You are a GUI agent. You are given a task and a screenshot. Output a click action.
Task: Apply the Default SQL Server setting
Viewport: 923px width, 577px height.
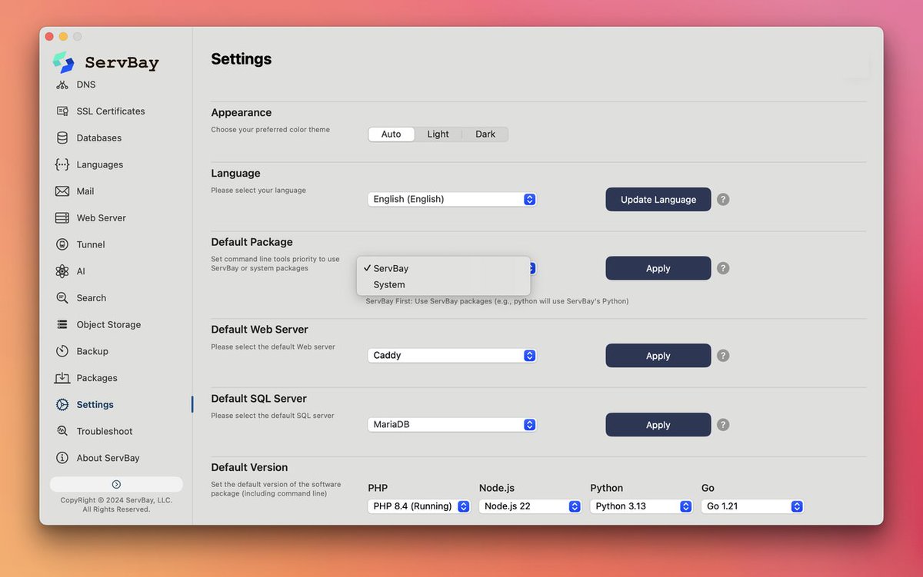coord(658,425)
